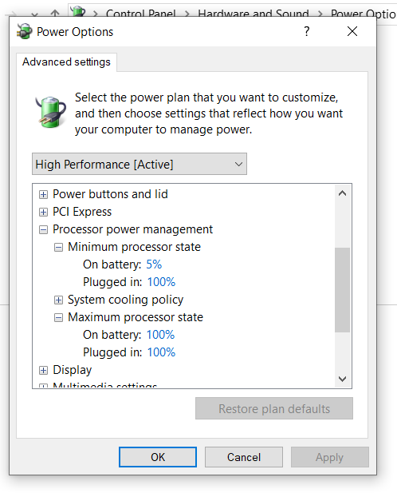Click the OK button
Viewport: 397px width, 493px height.
158,457
